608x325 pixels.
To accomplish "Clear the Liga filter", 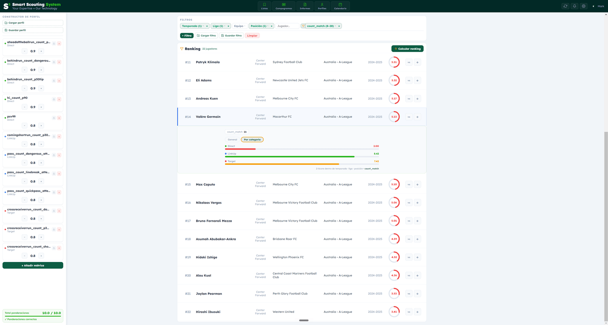I will (228, 26).
